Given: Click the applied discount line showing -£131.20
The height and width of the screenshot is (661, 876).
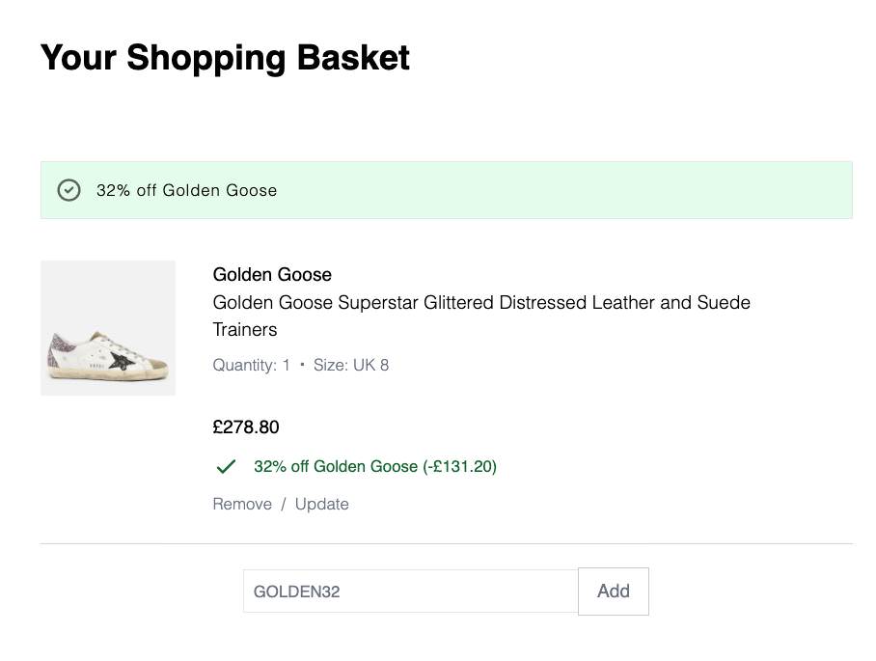Looking at the screenshot, I should pos(374,466).
